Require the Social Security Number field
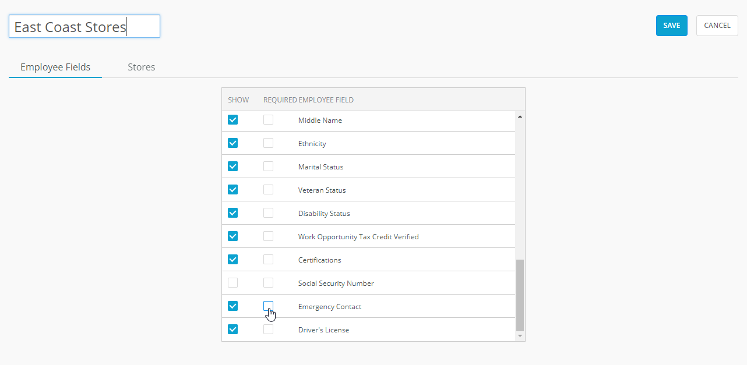Screen dimensions: 747x365 coord(268,282)
